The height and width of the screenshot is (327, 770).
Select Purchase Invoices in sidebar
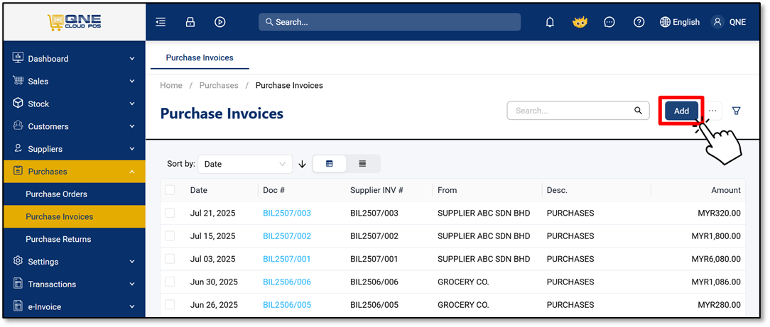[x=74, y=216]
